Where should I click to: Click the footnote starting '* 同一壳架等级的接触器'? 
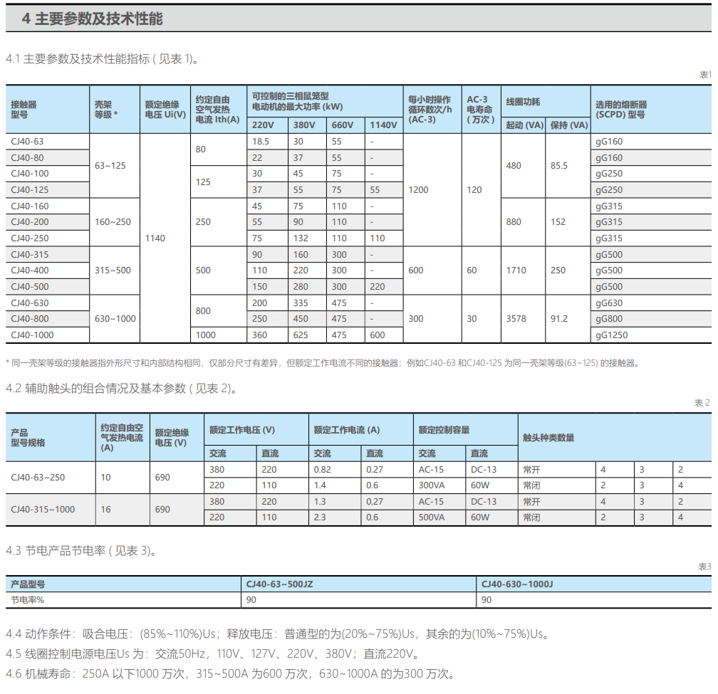(x=323, y=363)
